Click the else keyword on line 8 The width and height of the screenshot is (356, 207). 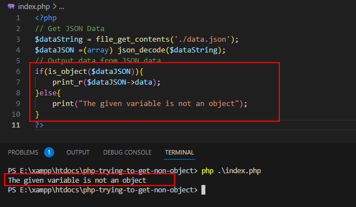(48, 93)
